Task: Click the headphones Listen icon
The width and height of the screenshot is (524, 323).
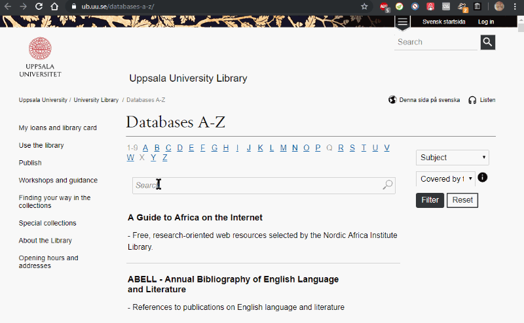Action: 472,100
